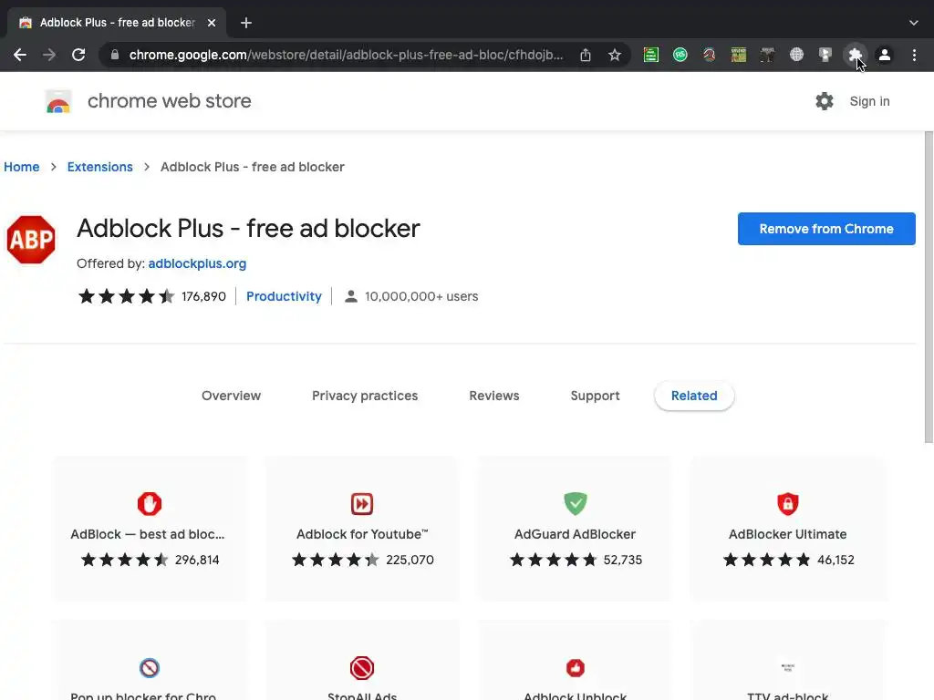Click the green spreadsheet extension icon

pyautogui.click(x=651, y=55)
